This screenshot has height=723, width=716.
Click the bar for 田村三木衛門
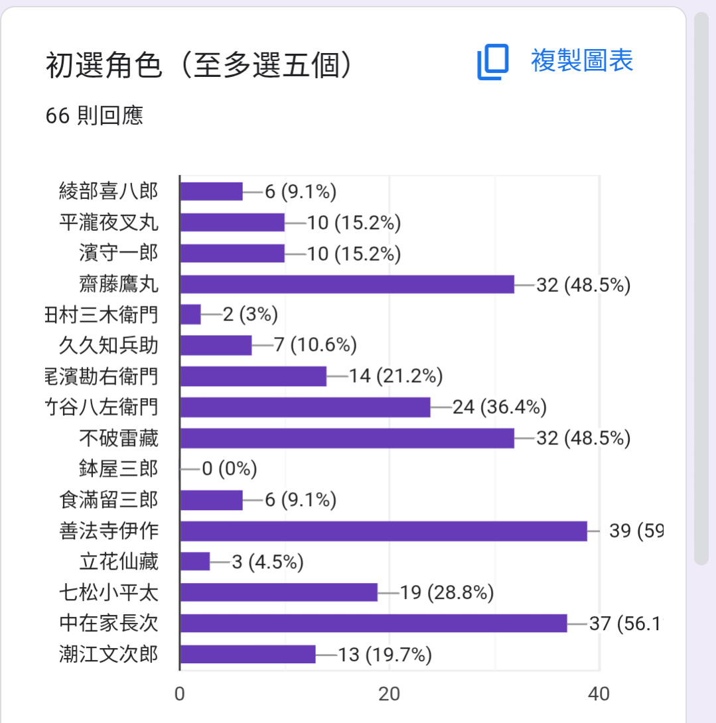pos(190,314)
